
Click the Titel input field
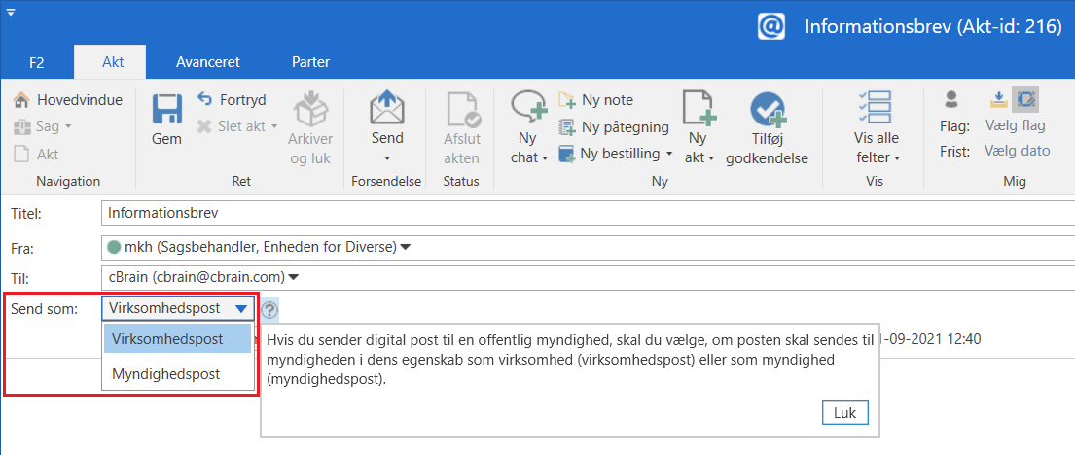coord(584,212)
